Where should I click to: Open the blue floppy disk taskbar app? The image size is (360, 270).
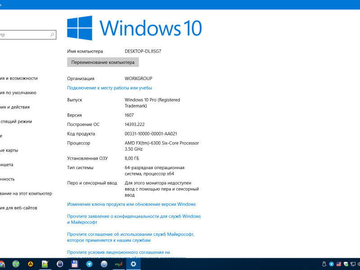[x=75, y=264]
